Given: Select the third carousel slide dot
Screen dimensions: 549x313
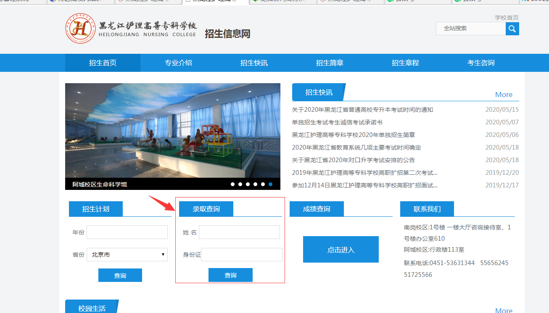Looking at the screenshot, I should point(248,184).
